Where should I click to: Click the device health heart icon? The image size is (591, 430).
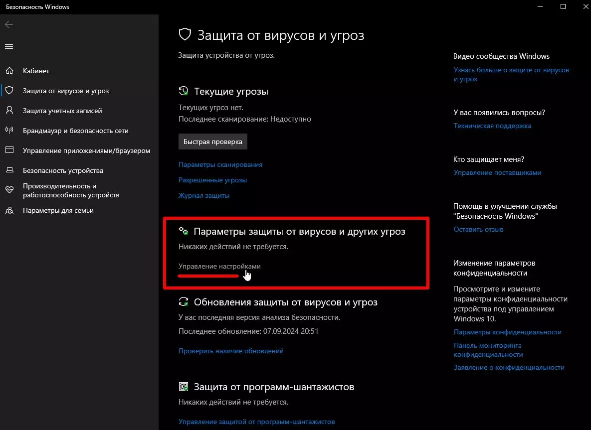coord(9,190)
